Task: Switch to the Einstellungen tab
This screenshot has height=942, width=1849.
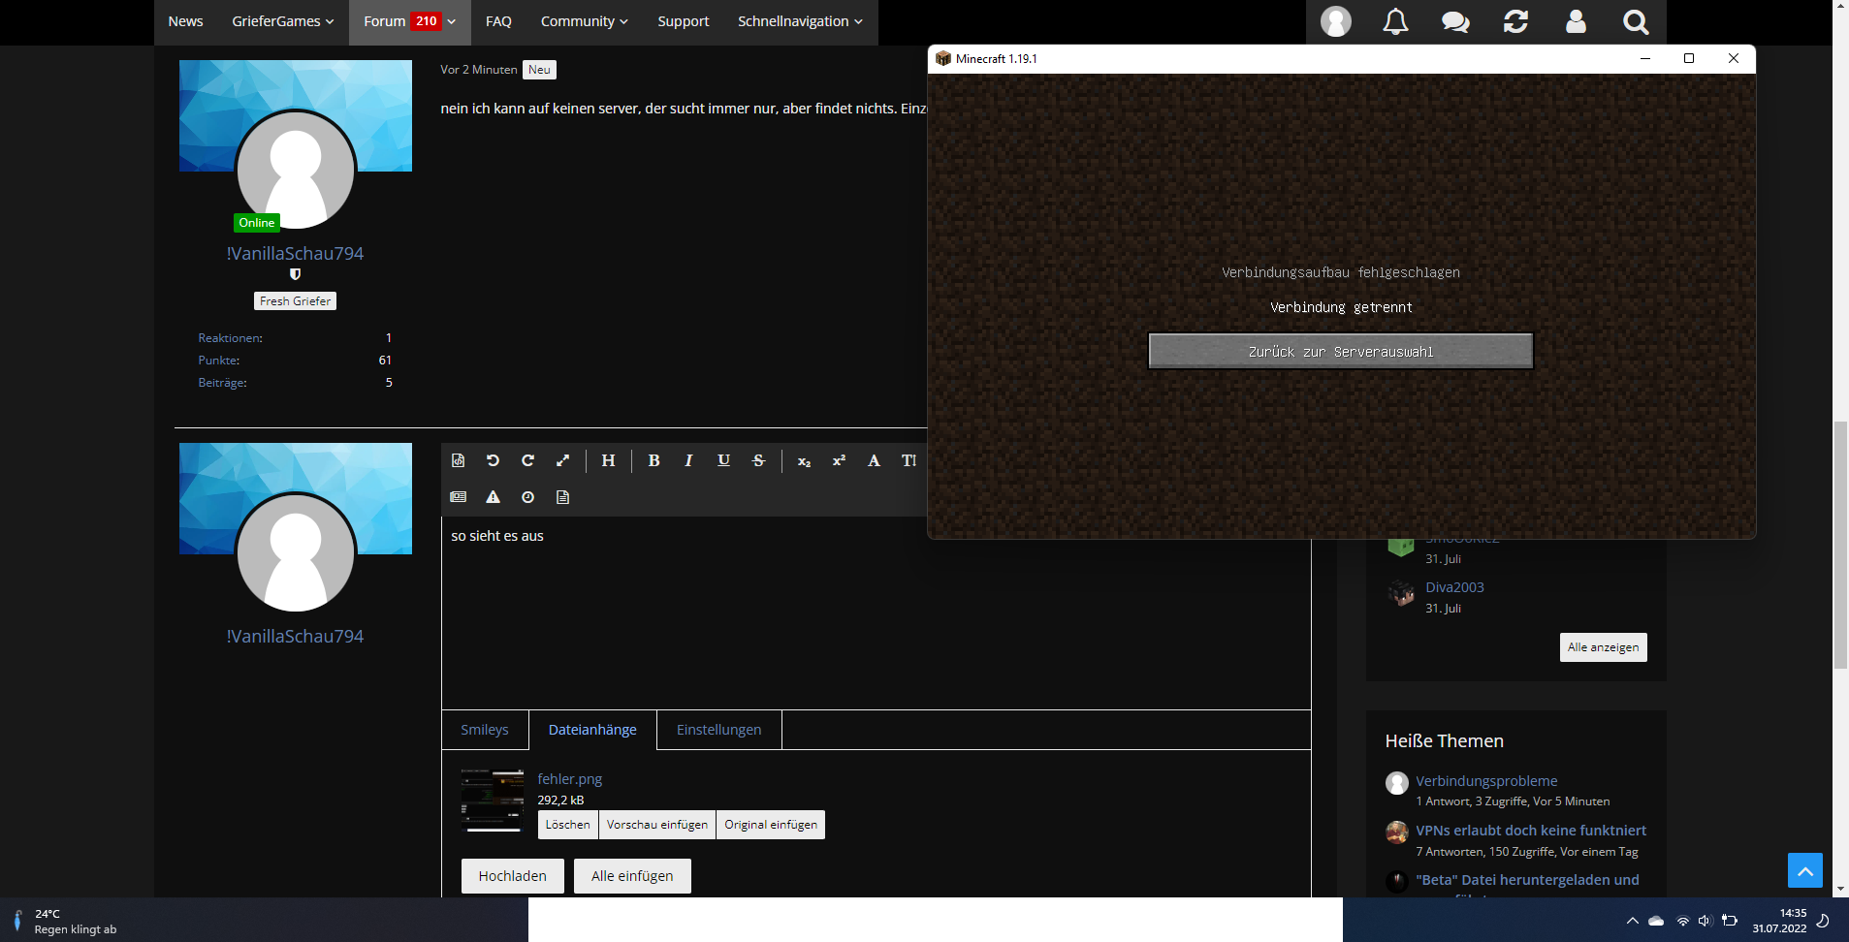Action: tap(718, 730)
